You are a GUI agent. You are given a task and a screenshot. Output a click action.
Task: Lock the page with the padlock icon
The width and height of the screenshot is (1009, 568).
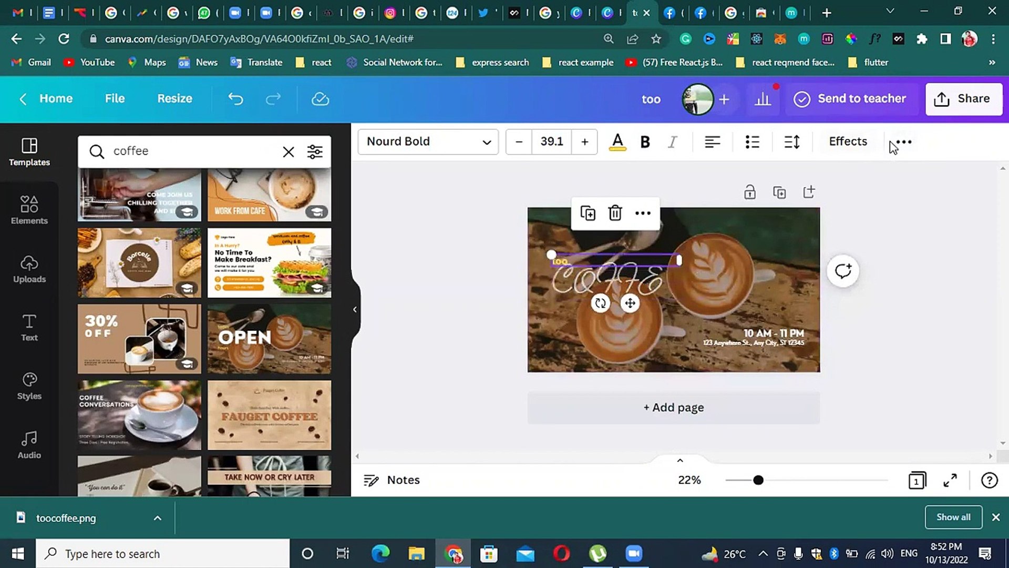tap(750, 192)
